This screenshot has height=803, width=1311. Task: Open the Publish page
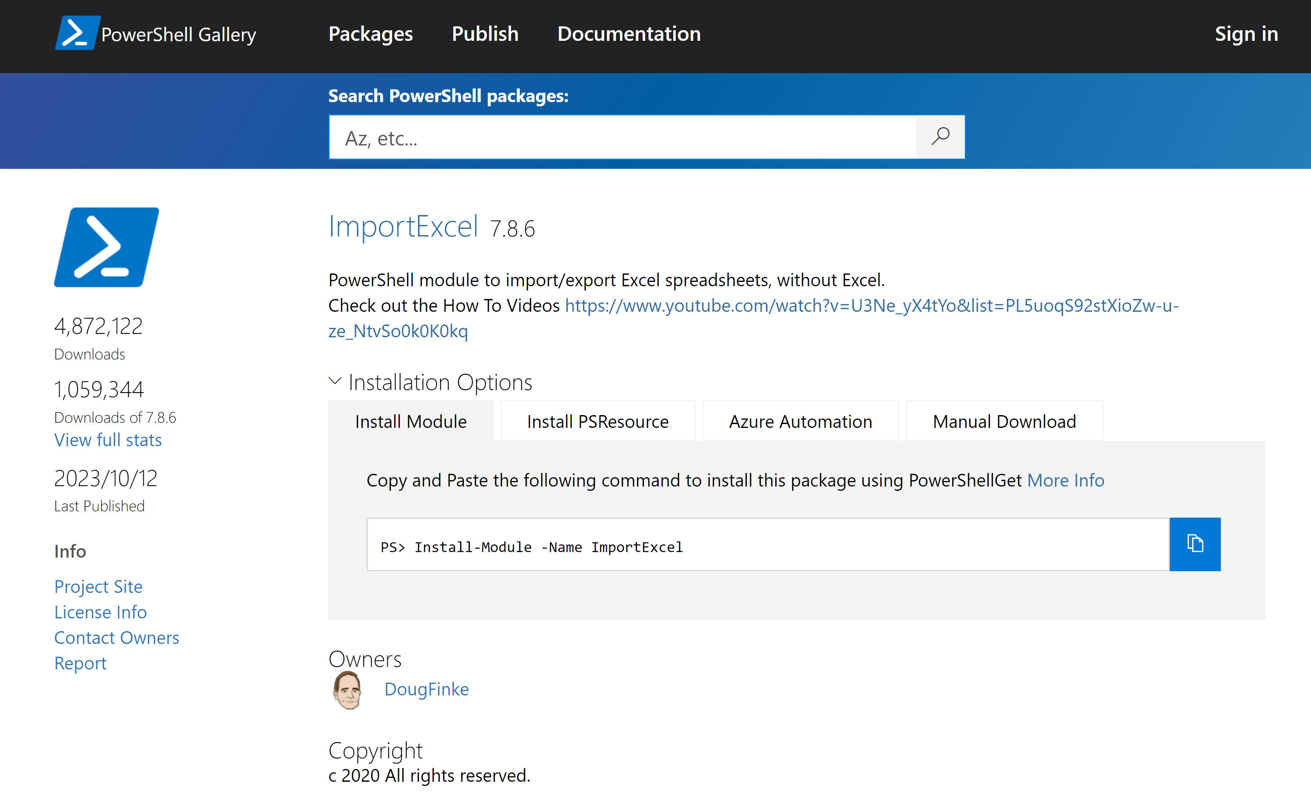coord(485,34)
